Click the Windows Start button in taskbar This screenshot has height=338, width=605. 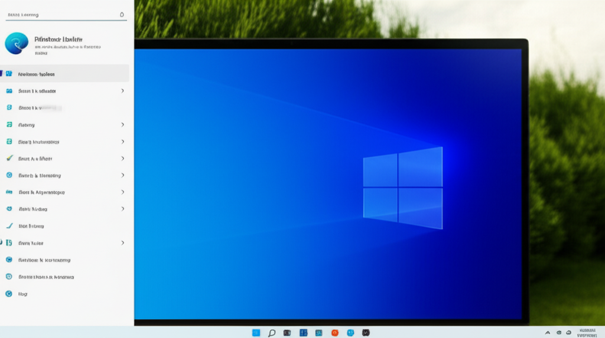click(x=256, y=333)
